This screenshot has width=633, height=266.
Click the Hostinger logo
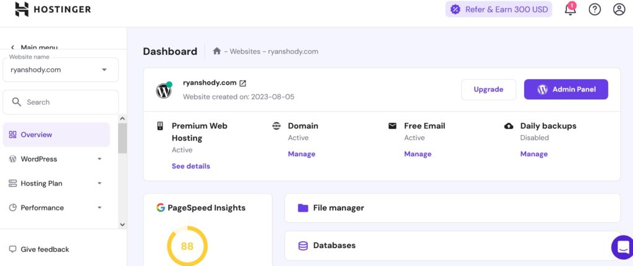[x=53, y=9]
